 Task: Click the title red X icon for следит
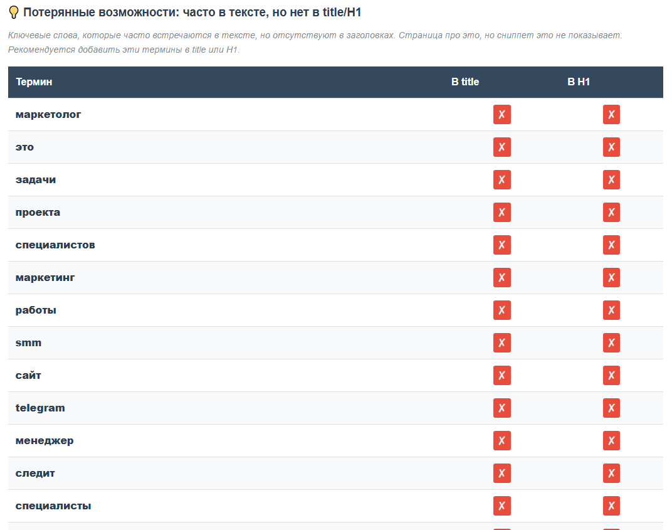502,473
